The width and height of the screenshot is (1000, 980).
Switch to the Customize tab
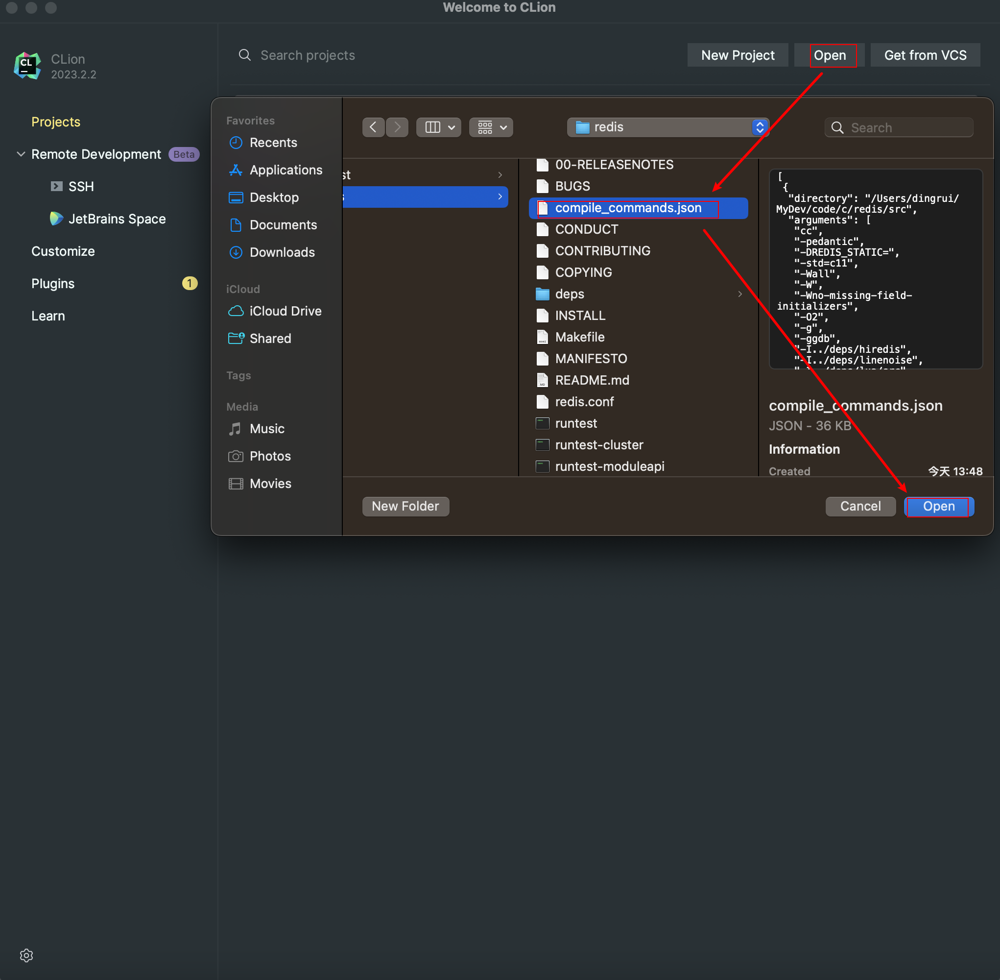pos(63,251)
